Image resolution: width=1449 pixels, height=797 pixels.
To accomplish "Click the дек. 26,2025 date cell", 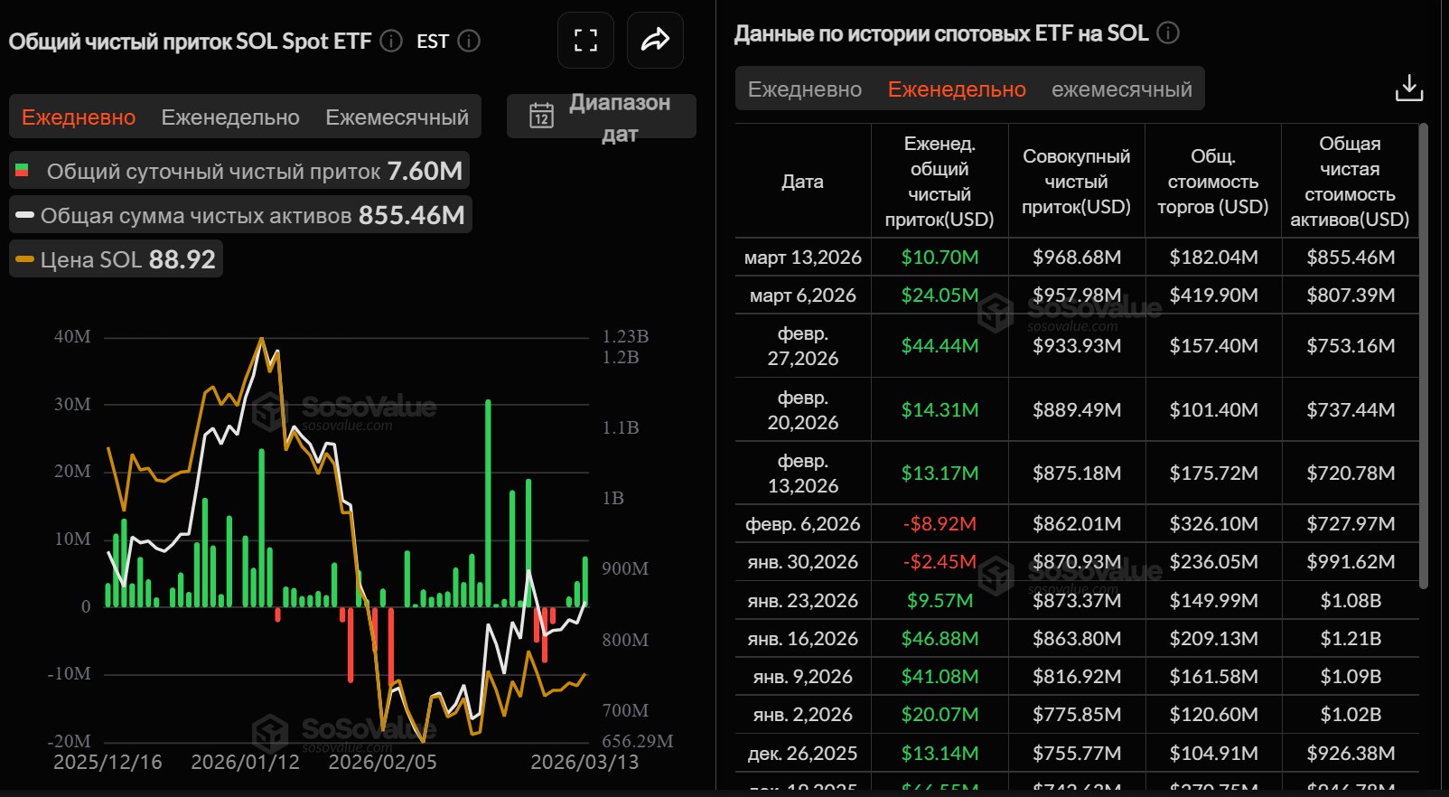I will (x=803, y=754).
